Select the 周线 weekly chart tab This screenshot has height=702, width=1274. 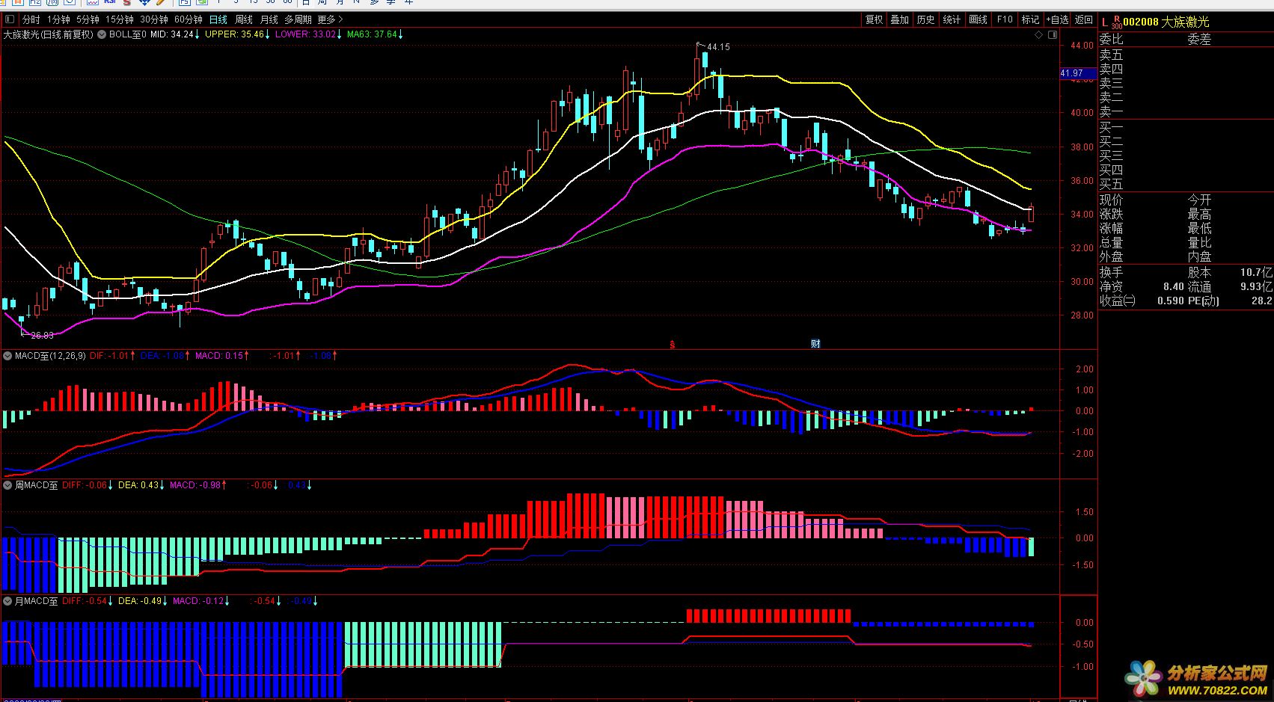(244, 19)
